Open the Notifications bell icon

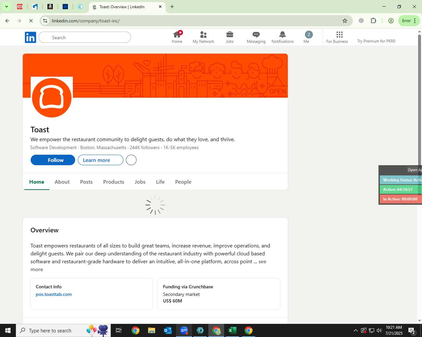[x=283, y=37]
